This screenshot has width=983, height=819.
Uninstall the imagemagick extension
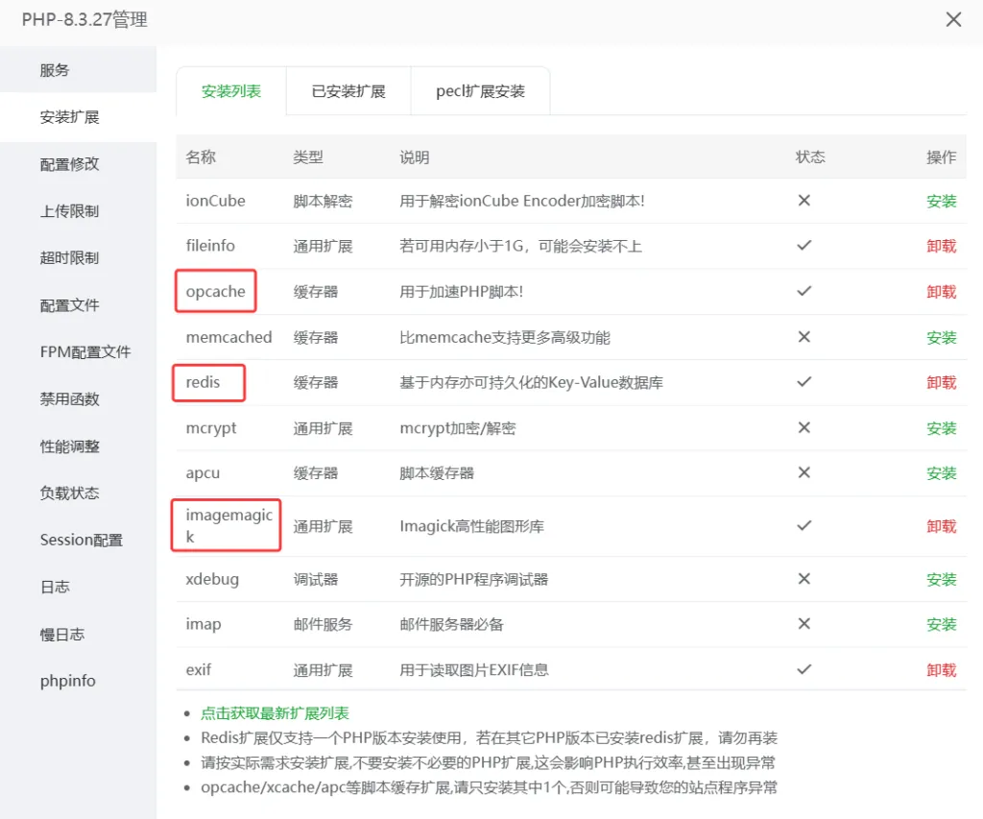click(x=941, y=525)
